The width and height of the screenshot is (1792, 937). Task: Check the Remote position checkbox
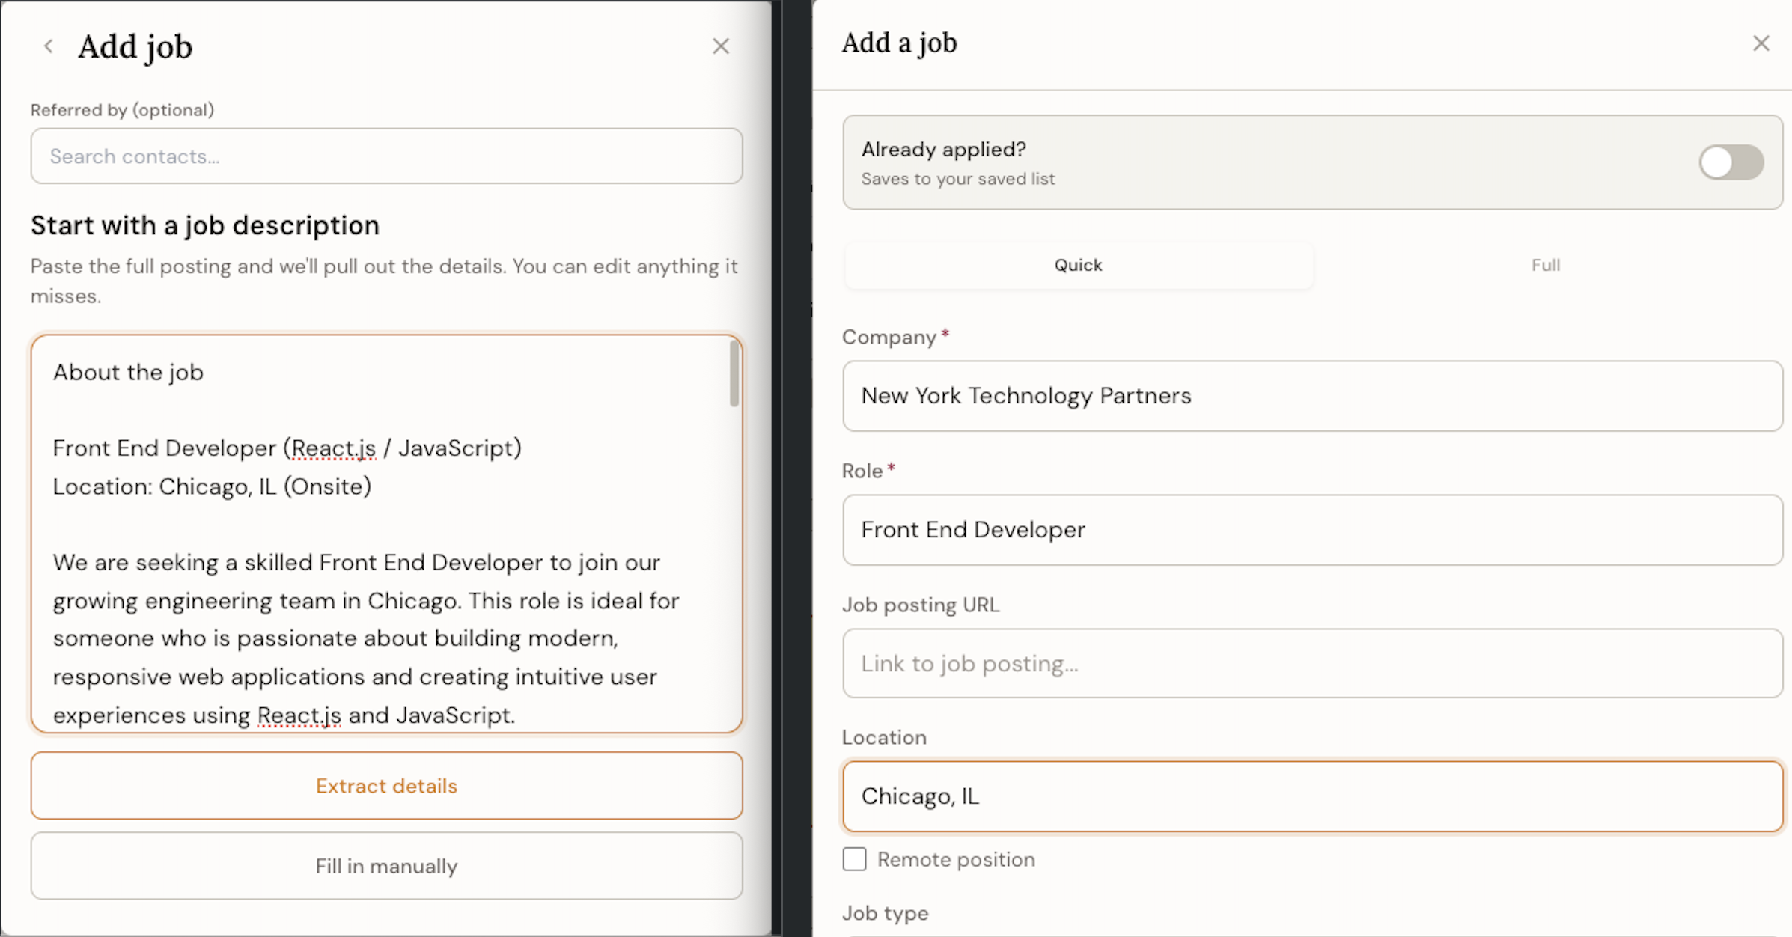point(855,859)
